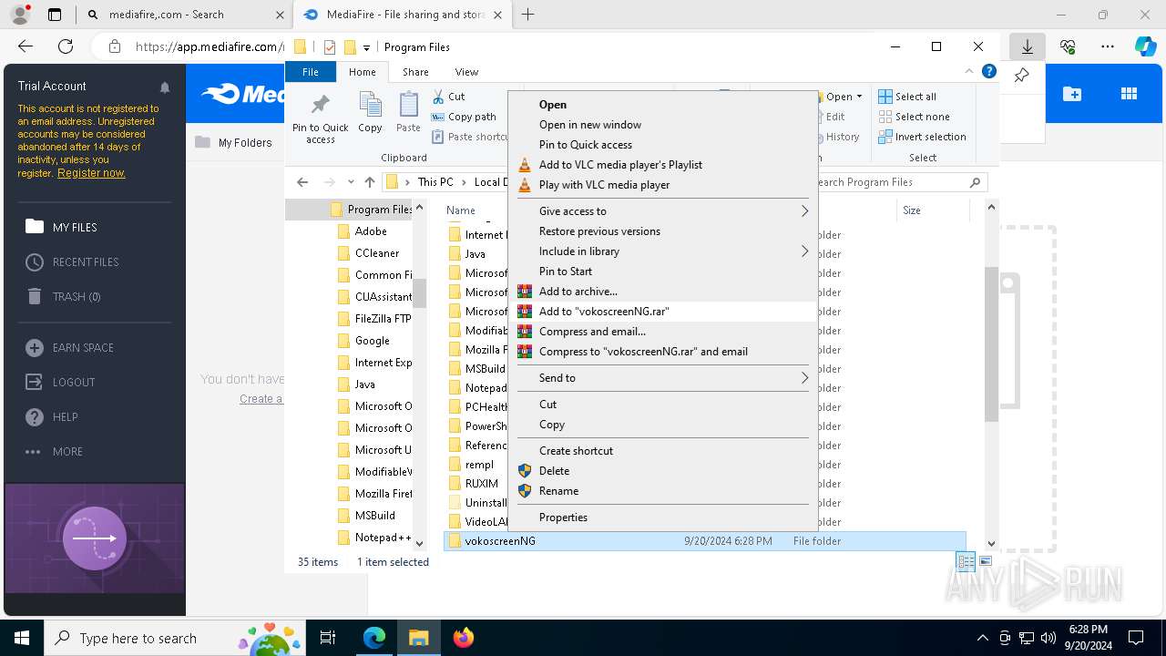Choose Add to archive...

coord(662,292)
